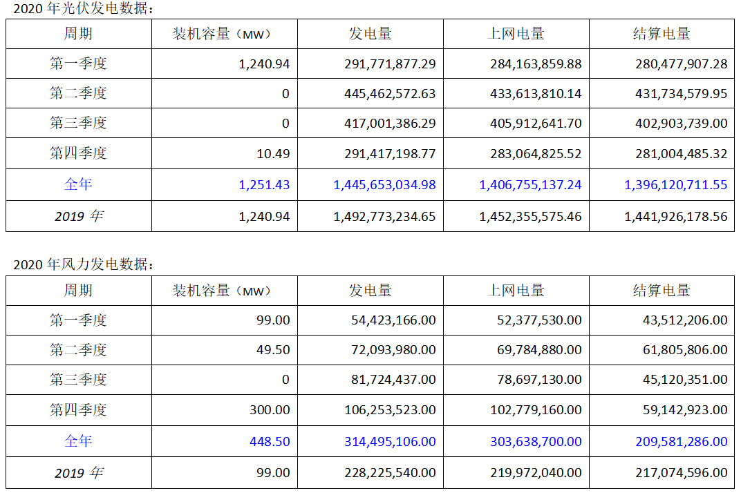Select value 43,512,206.00

click(685, 320)
